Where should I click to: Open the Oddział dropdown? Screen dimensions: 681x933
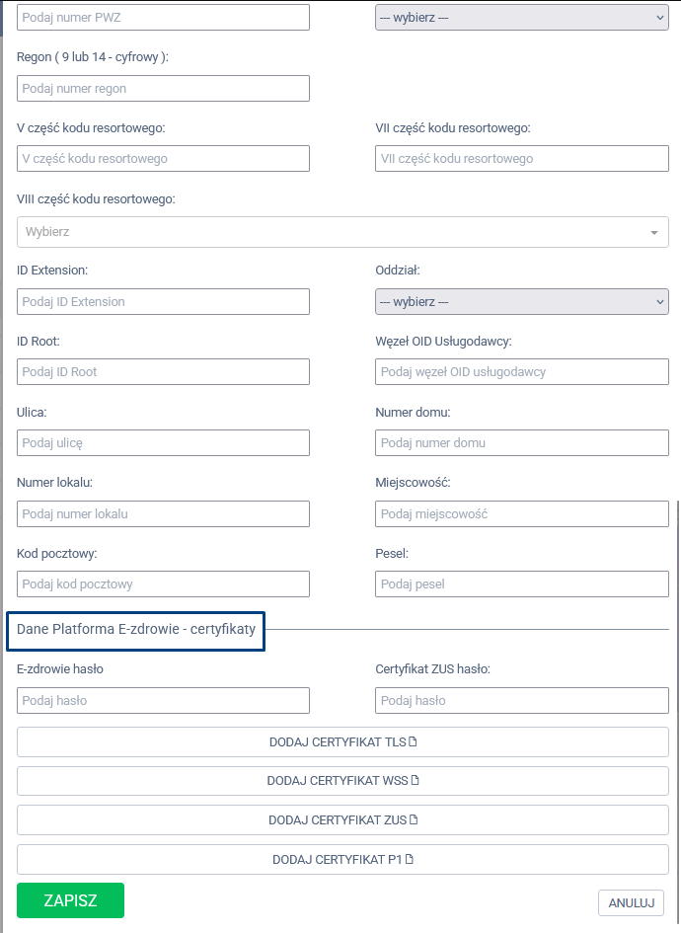point(521,301)
